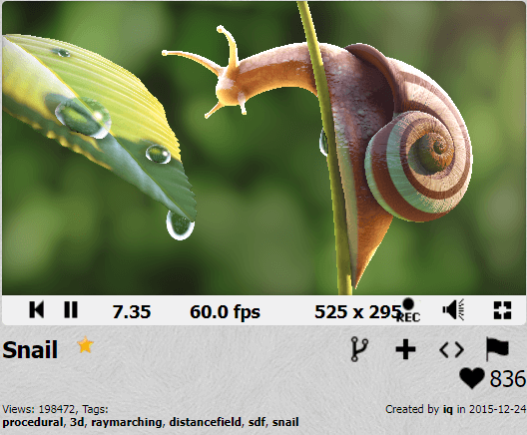Viewport: 527px width, 435px height.
Task: Open the procedural tag
Action: point(33,422)
